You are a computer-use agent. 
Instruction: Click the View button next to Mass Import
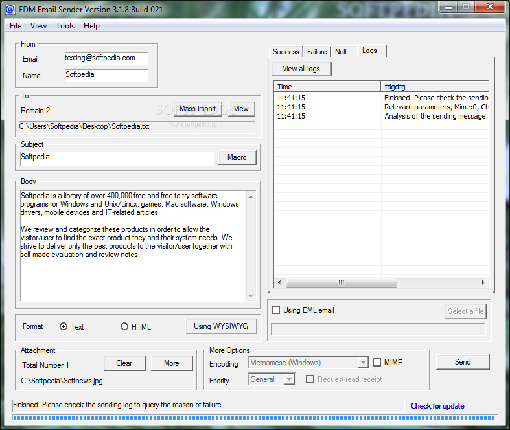coord(241,109)
